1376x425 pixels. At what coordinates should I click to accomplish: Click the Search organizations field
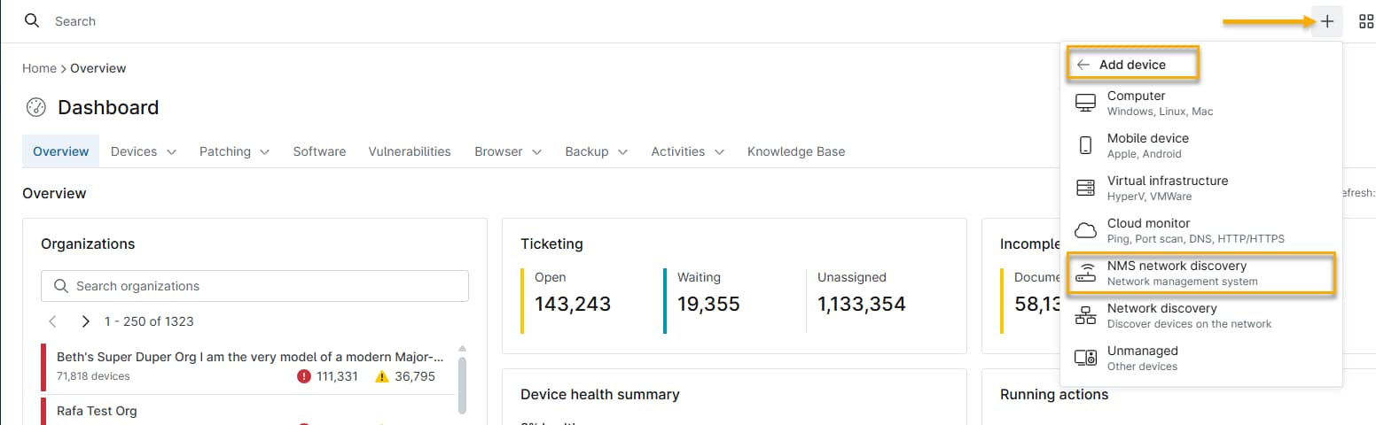[x=254, y=286]
